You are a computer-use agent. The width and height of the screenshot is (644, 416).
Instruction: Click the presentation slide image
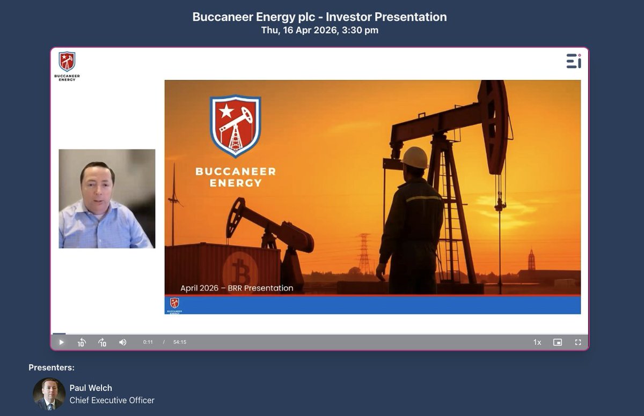(372, 197)
